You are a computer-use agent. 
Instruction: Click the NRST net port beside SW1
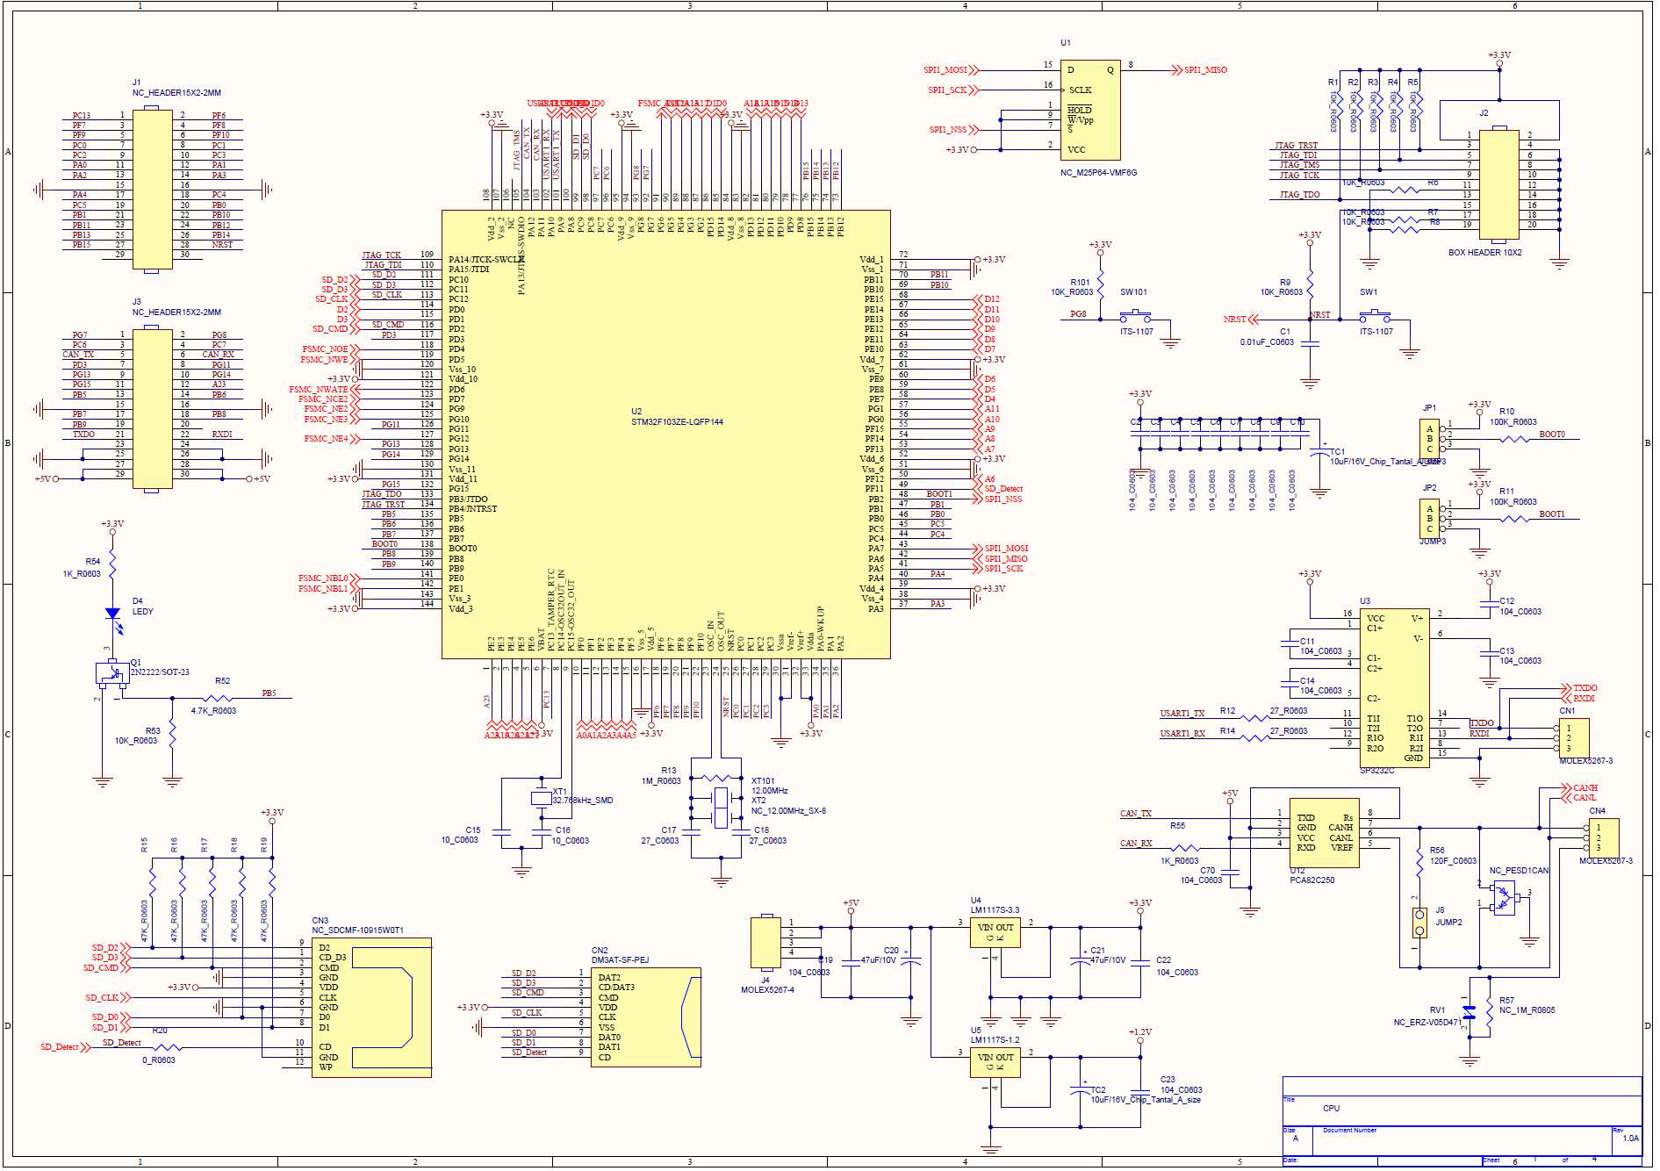(x=1240, y=320)
